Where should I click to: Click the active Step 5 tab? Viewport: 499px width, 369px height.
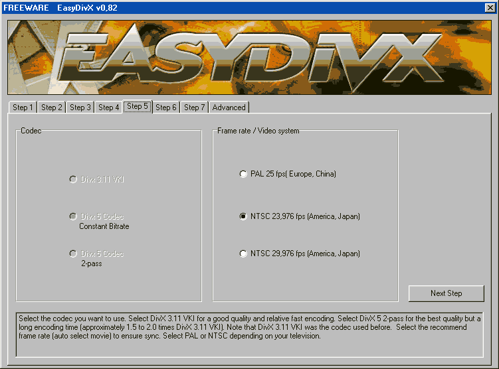tap(138, 106)
